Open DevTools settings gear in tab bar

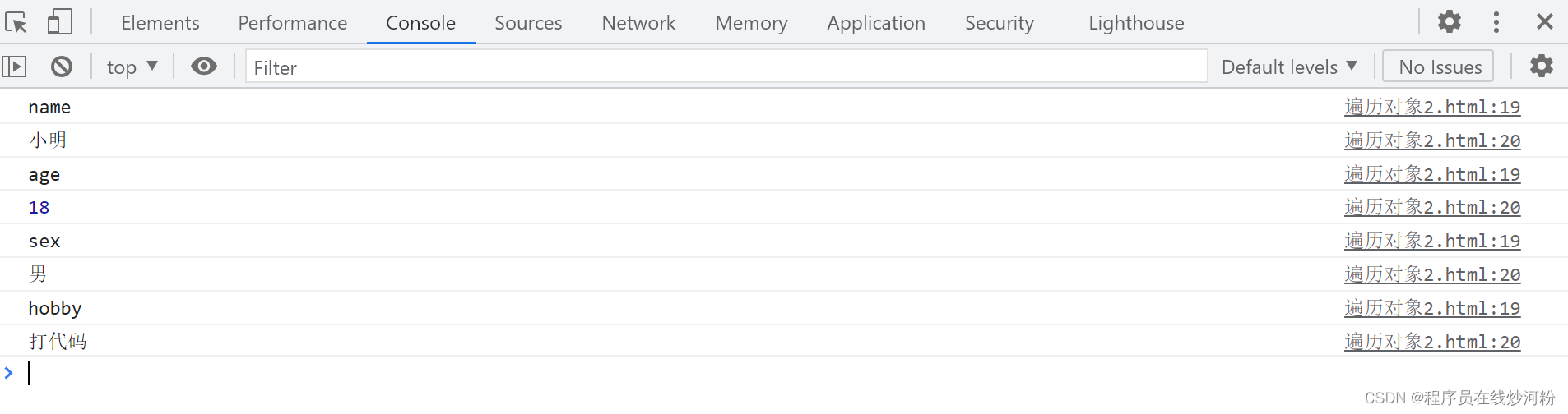pos(1449,21)
